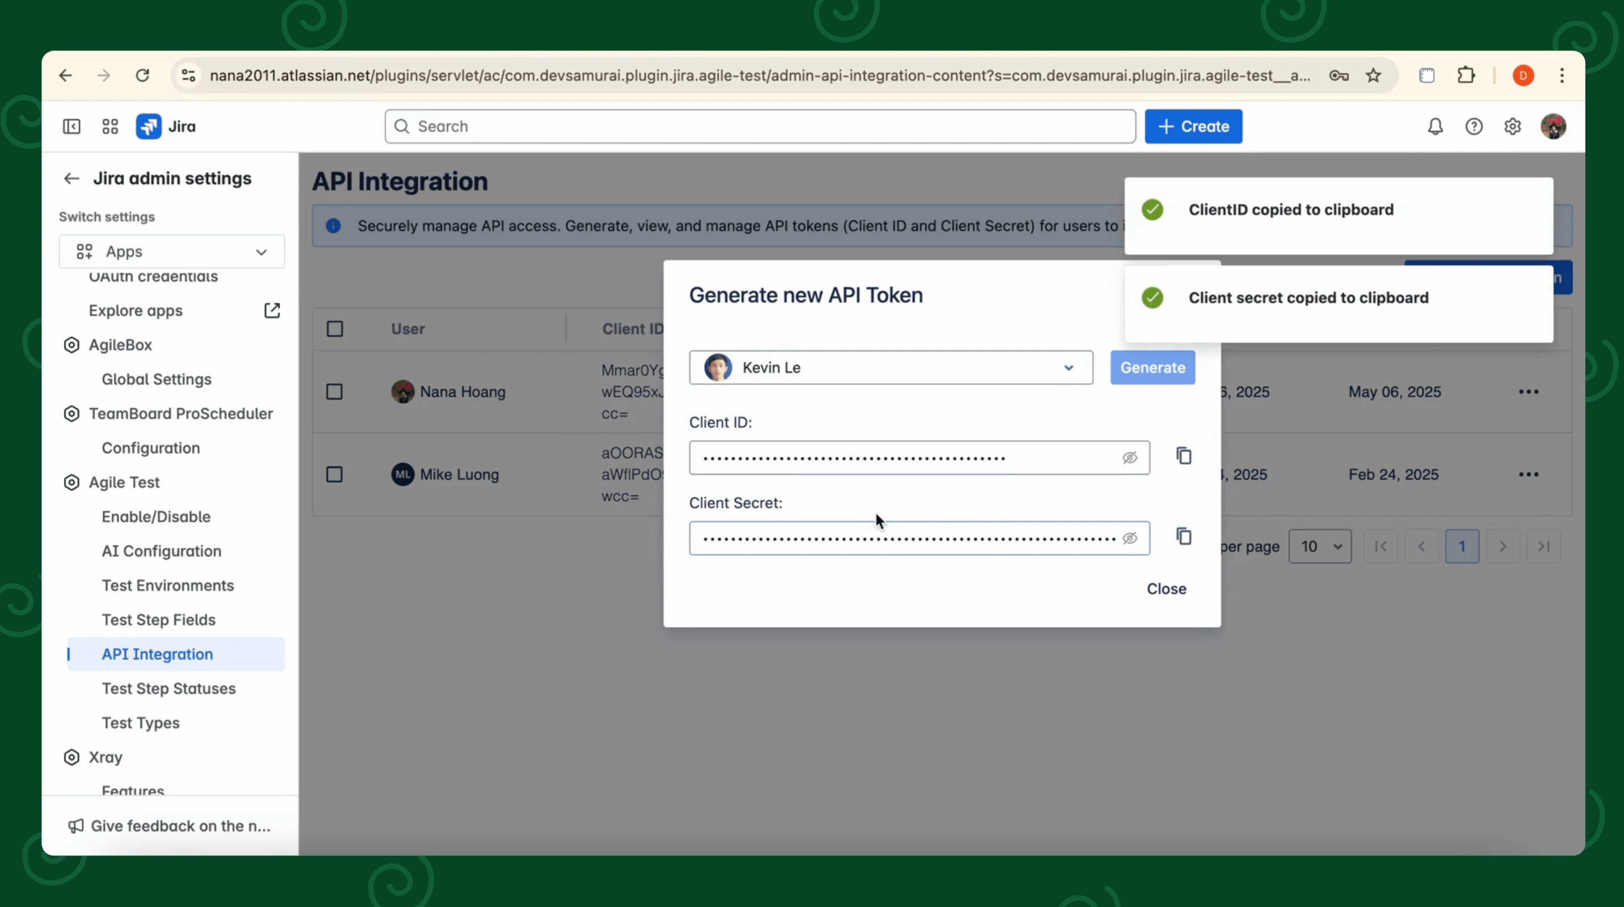Open your profile avatar picture
The image size is (1624, 907).
click(1554, 126)
